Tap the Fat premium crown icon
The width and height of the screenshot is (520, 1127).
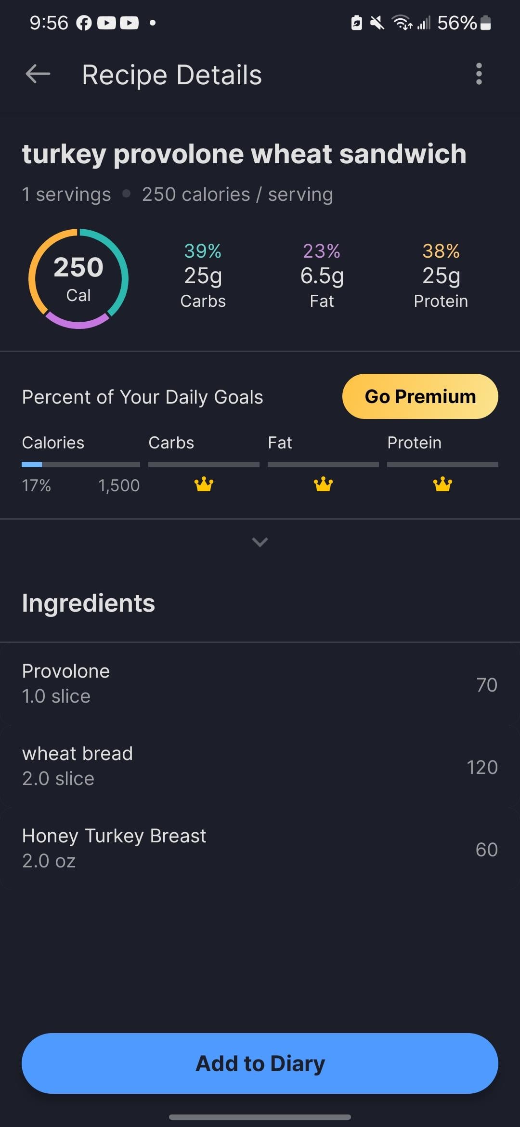(323, 484)
